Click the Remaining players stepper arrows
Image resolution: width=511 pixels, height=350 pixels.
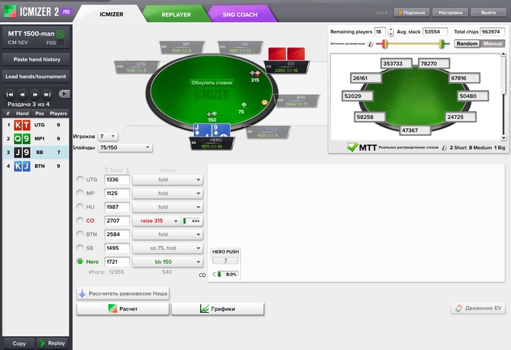[x=391, y=31]
